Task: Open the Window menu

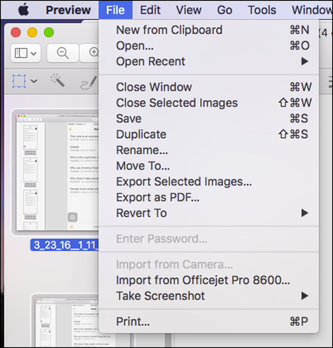Action: tap(312, 10)
